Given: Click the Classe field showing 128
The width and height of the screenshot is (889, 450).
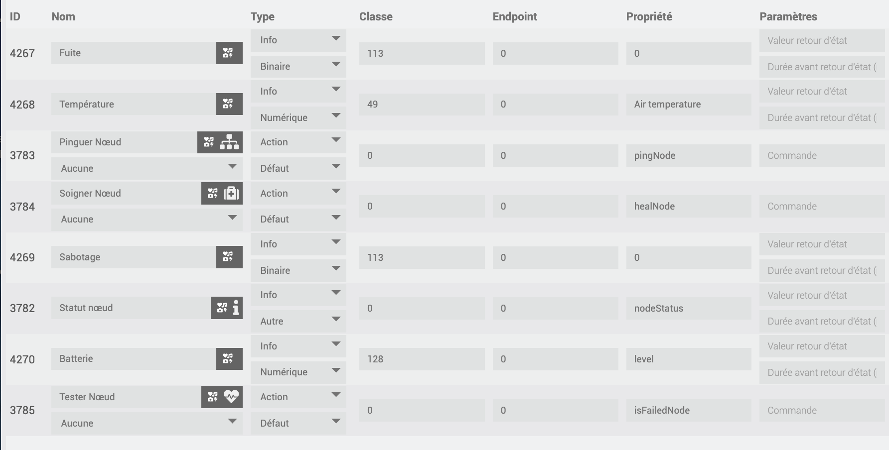Looking at the screenshot, I should click(422, 359).
